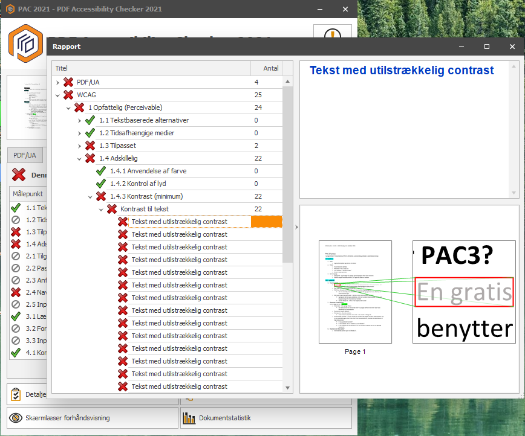525x436 pixels.
Task: Click the 1.3 checkpoint red cross icon
Action: [16, 232]
